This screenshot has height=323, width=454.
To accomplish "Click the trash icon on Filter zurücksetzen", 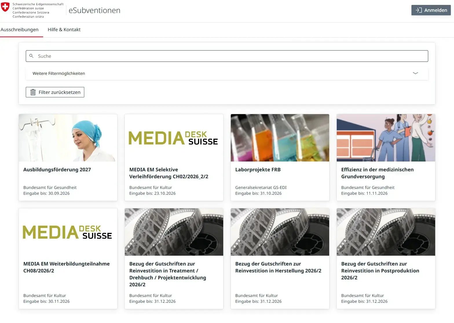I will (33, 92).
